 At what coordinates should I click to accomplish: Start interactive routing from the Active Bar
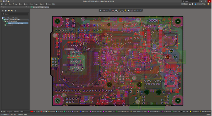click(119, 10)
